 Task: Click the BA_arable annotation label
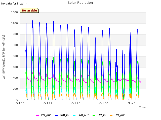[x=29, y=10]
